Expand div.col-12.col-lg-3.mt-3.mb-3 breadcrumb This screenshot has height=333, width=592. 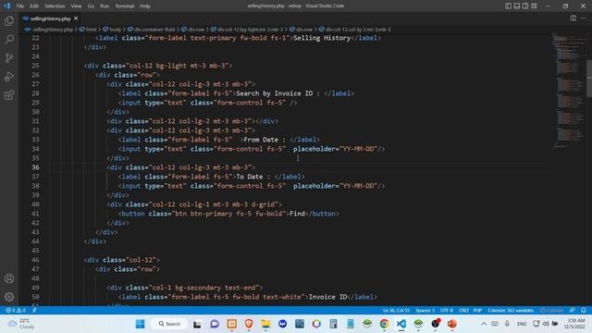358,29
